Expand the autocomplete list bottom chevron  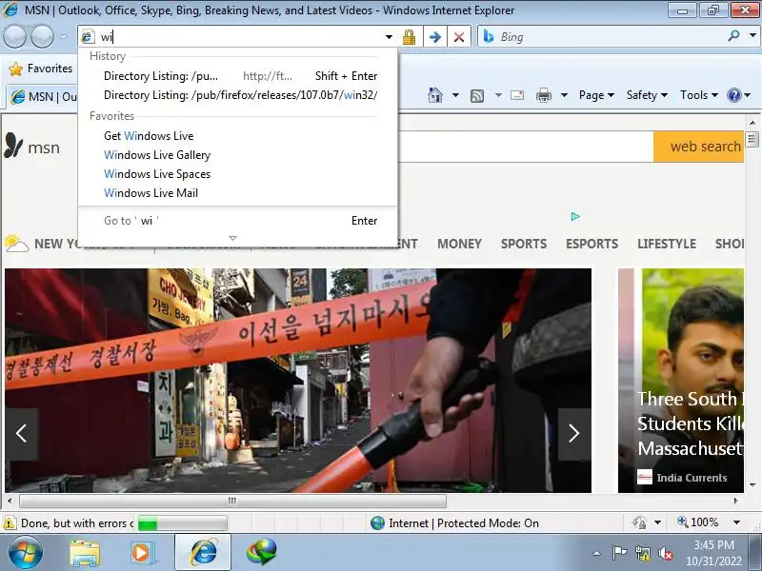click(x=232, y=238)
